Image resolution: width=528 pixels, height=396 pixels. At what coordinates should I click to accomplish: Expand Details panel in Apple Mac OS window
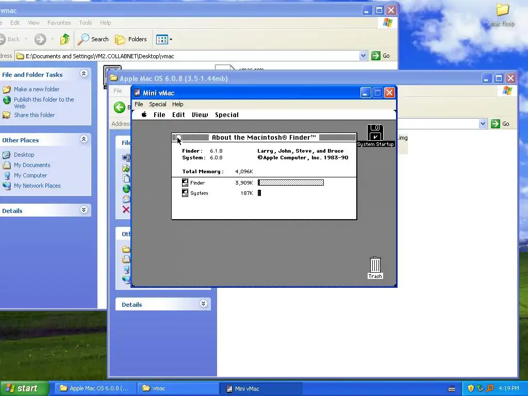(x=203, y=304)
